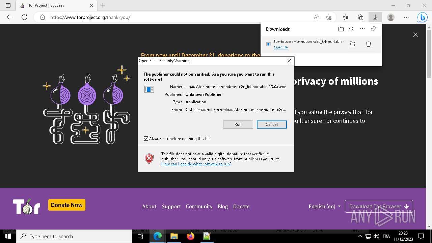
Task: Click the Tor logo in footer
Action: coord(27,206)
